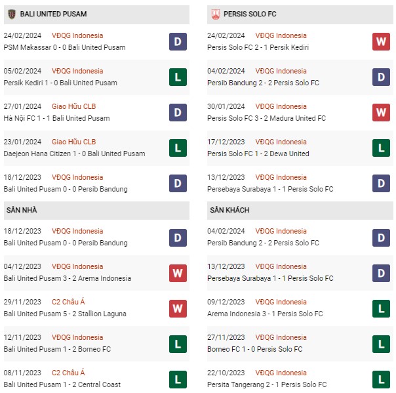Click the L badge for Persis Solo 1-2 Dewa United

click(x=381, y=148)
